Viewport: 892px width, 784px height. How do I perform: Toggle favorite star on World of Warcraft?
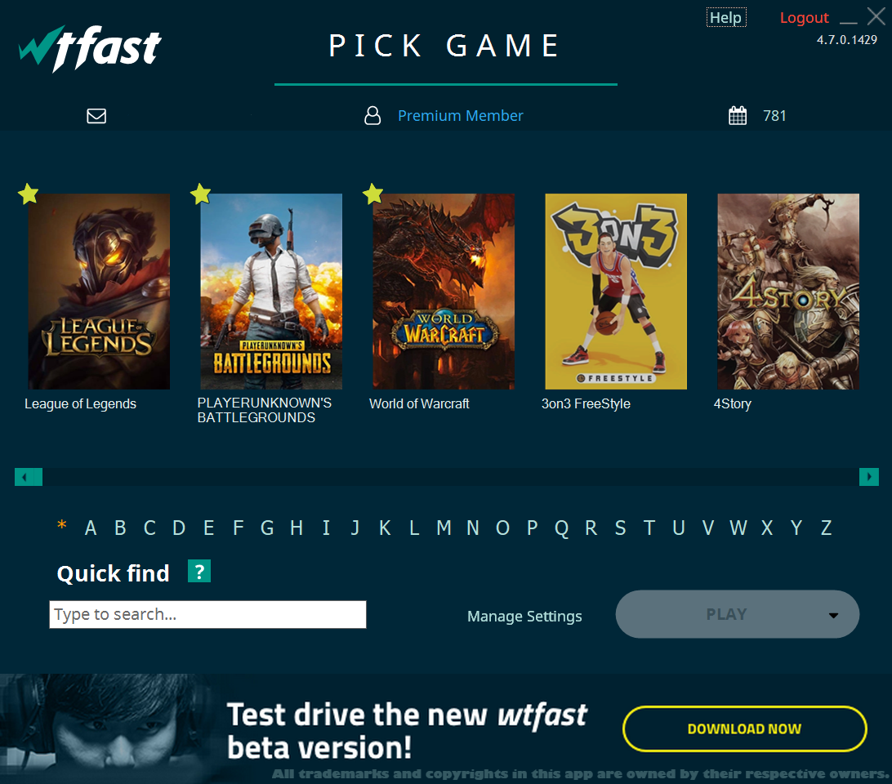coord(373,194)
